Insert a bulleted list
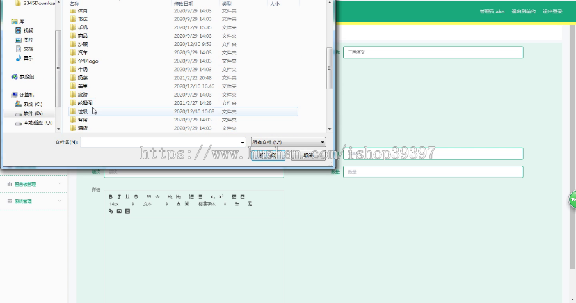 click(x=200, y=197)
